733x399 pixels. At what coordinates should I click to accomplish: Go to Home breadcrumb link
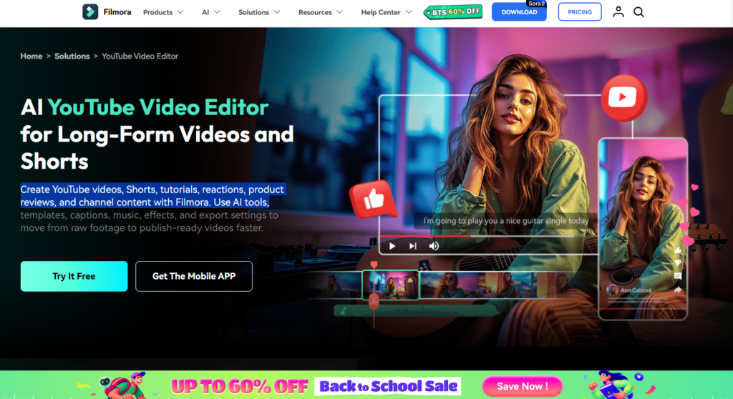click(x=31, y=56)
